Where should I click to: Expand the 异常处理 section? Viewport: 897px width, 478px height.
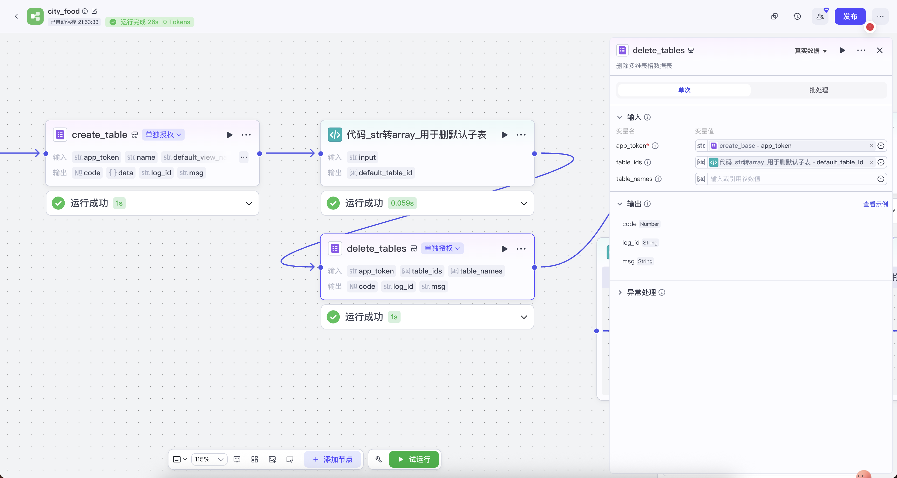(x=620, y=293)
